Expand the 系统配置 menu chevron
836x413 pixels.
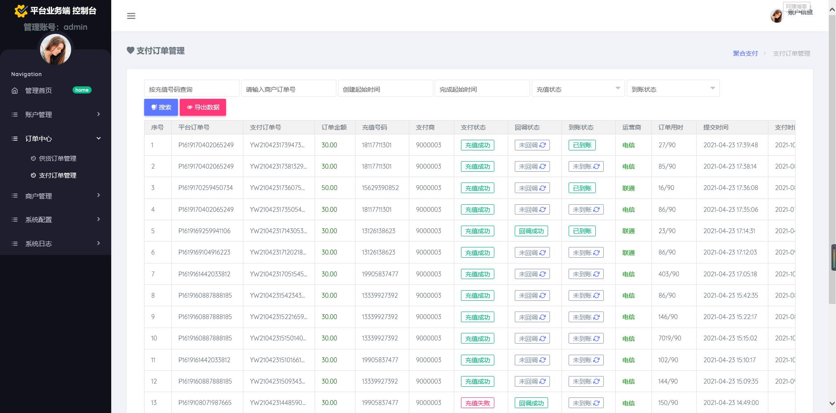(x=98, y=219)
